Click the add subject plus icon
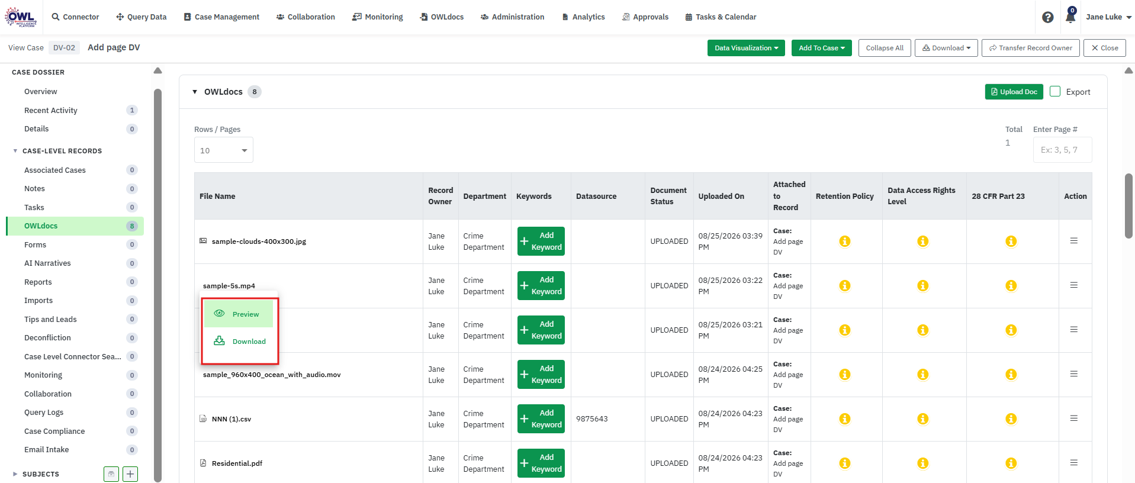 (x=130, y=474)
